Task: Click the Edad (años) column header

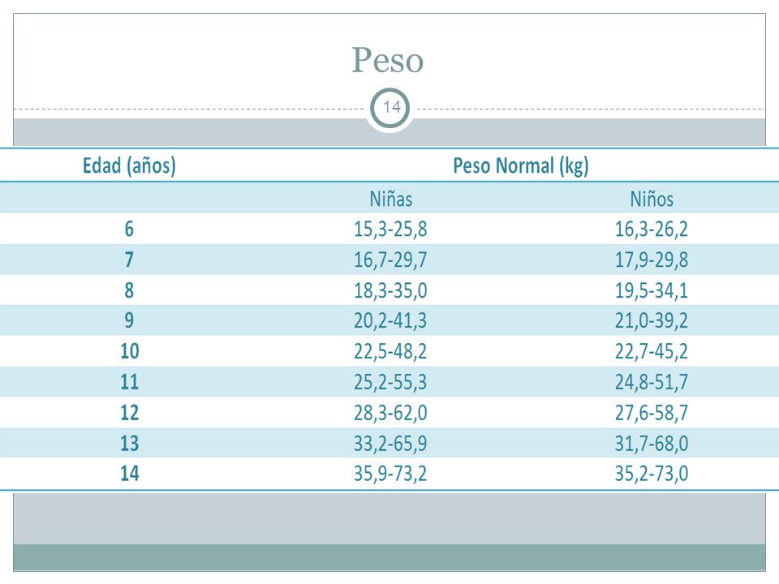Action: pos(129,165)
